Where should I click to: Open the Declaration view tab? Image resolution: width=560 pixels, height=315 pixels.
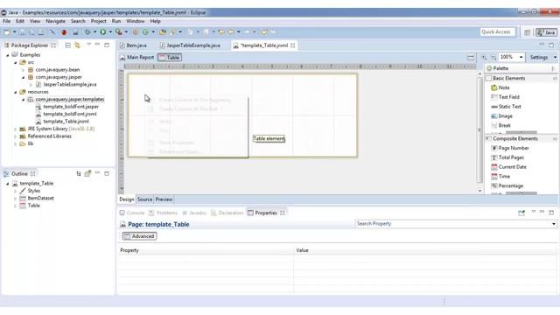click(x=227, y=213)
